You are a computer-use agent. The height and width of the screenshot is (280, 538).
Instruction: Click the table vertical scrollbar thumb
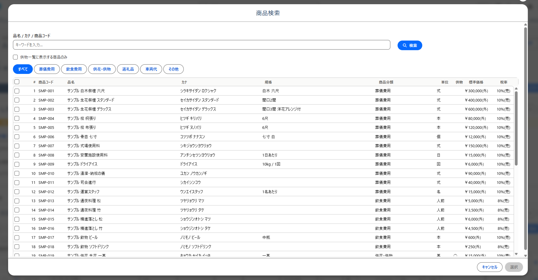pyautogui.click(x=516, y=128)
